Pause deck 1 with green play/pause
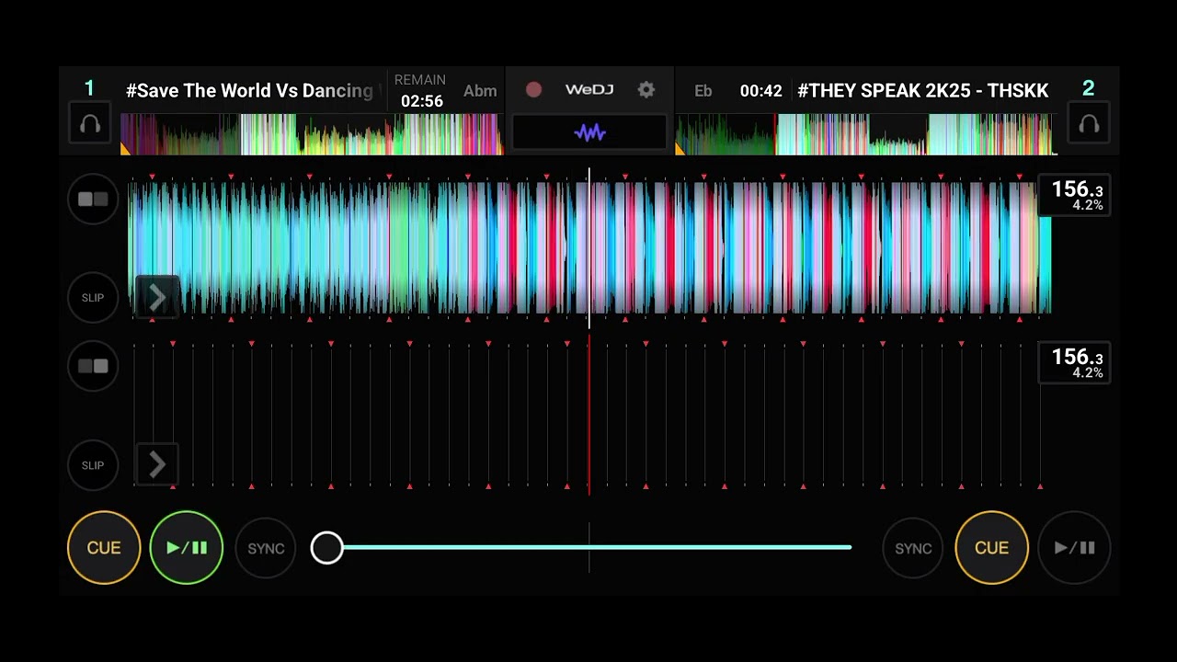1177x662 pixels. click(x=187, y=548)
